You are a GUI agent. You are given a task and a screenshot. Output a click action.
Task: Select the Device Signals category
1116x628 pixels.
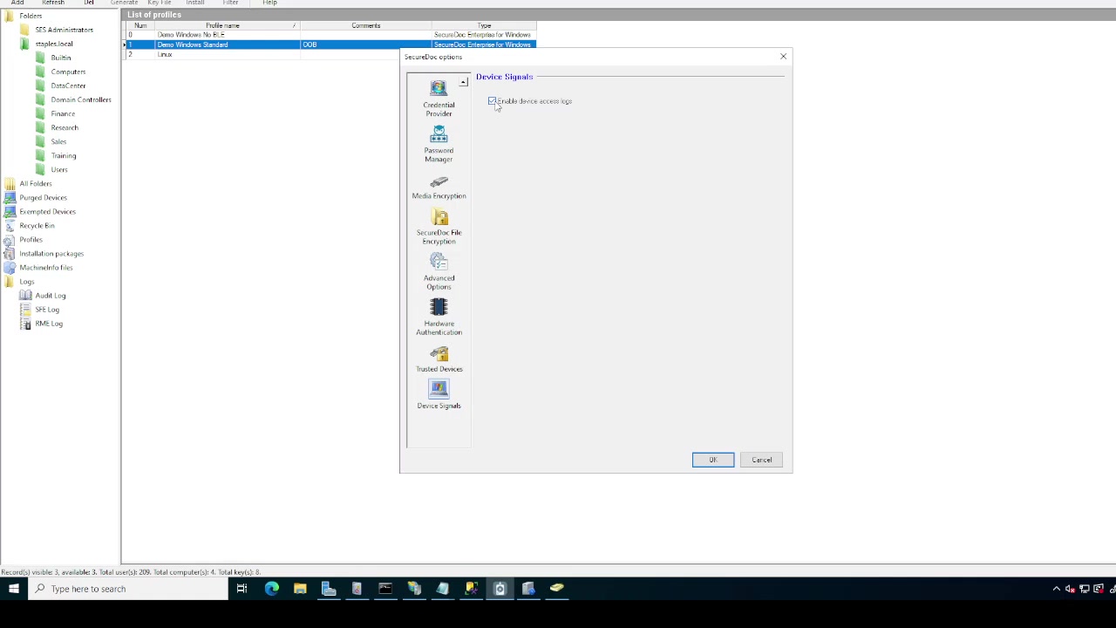[x=439, y=395]
